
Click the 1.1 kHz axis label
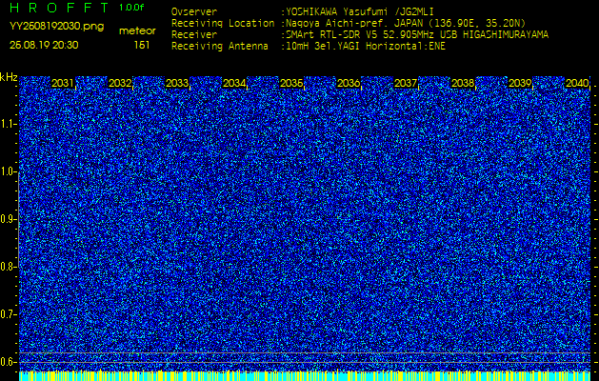tap(8, 124)
